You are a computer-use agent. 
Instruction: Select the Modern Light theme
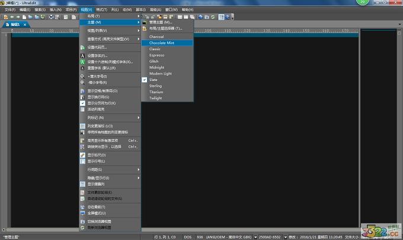click(167, 73)
